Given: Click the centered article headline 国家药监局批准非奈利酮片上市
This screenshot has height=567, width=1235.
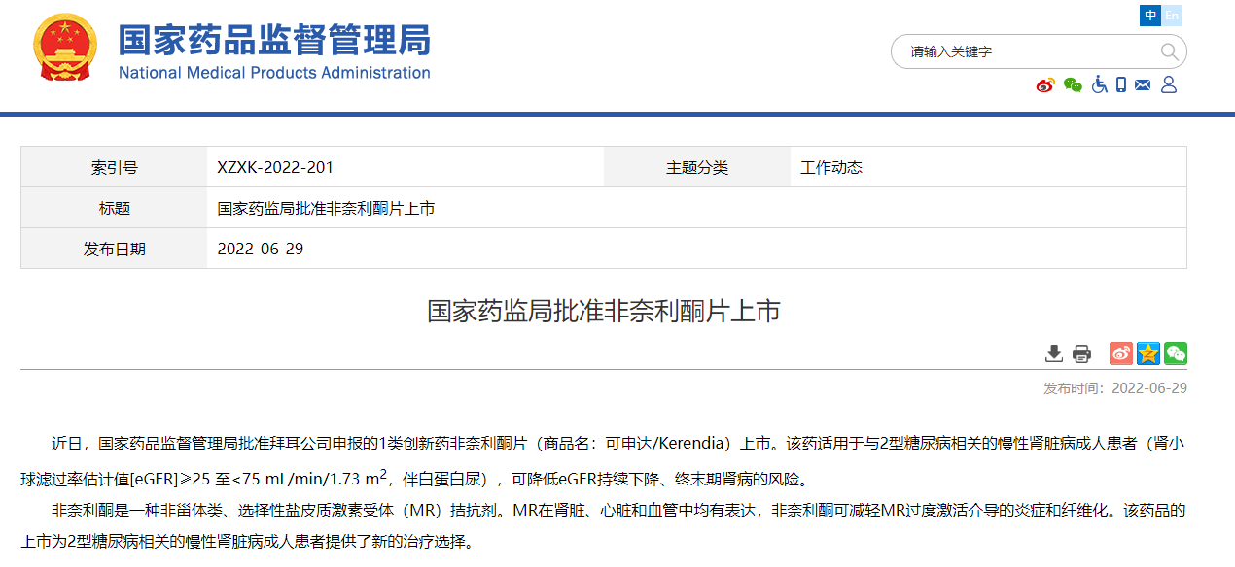Looking at the screenshot, I should click(x=603, y=311).
